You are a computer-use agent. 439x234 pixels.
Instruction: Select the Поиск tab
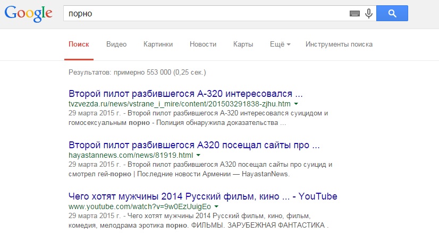coord(79,44)
